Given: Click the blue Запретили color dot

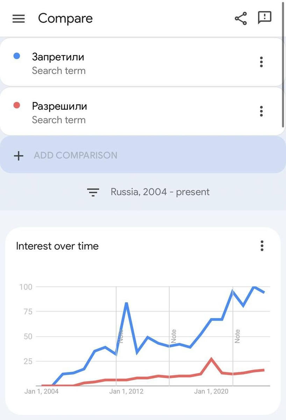Looking at the screenshot, I should click(x=16, y=56).
